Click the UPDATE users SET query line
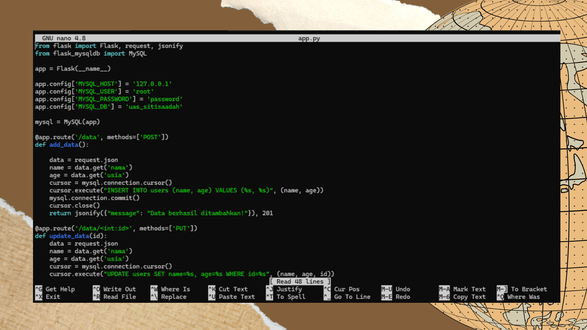Image resolution: width=587 pixels, height=330 pixels. click(x=192, y=274)
